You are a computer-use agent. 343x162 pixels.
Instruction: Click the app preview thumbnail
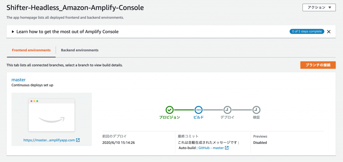click(x=52, y=115)
